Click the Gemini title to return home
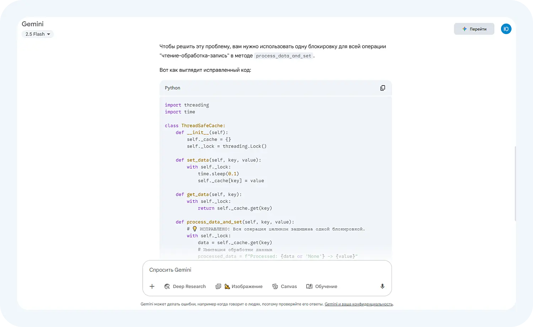Image resolution: width=533 pixels, height=327 pixels. click(33, 24)
